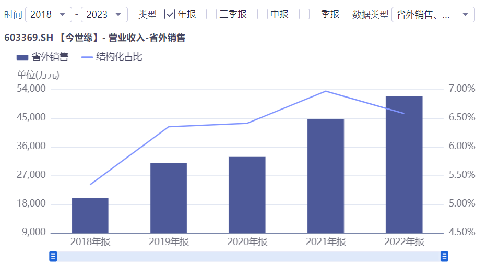Click the 4.50% right axis value
The image size is (487, 266).
(462, 232)
